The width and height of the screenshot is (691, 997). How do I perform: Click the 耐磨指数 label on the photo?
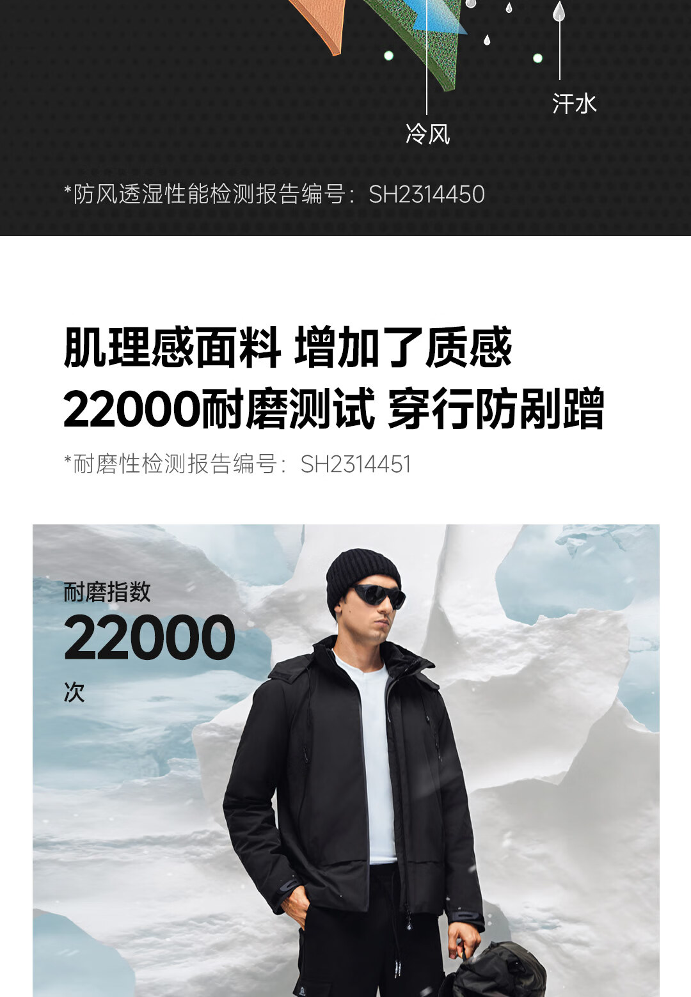coord(107,592)
